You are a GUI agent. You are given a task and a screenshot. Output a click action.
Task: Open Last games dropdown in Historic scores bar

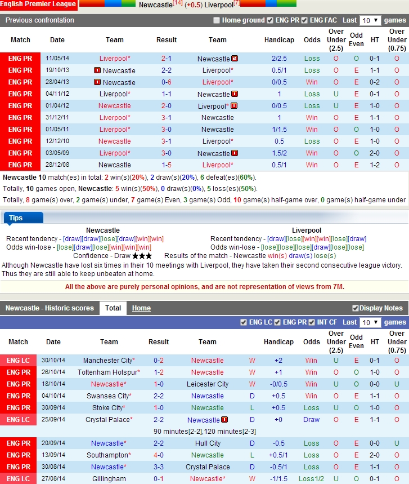pyautogui.click(x=370, y=322)
